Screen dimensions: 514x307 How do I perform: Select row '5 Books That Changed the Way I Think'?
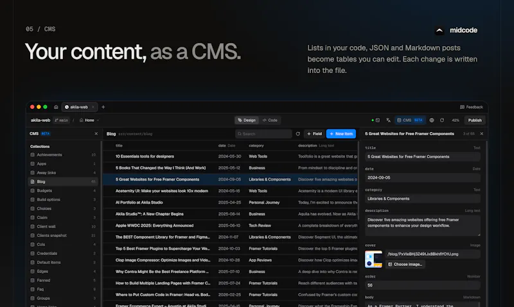[x=231, y=168]
